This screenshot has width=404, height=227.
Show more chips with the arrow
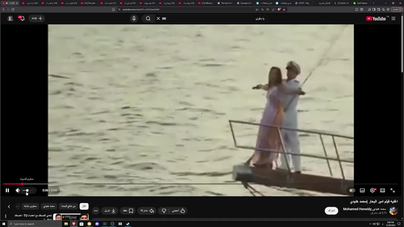point(9,207)
